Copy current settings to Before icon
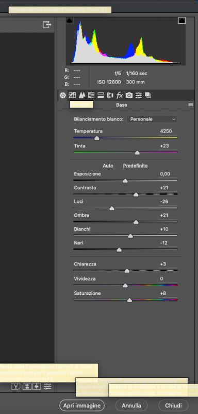Screen dimensions: 198x414 point(36,387)
